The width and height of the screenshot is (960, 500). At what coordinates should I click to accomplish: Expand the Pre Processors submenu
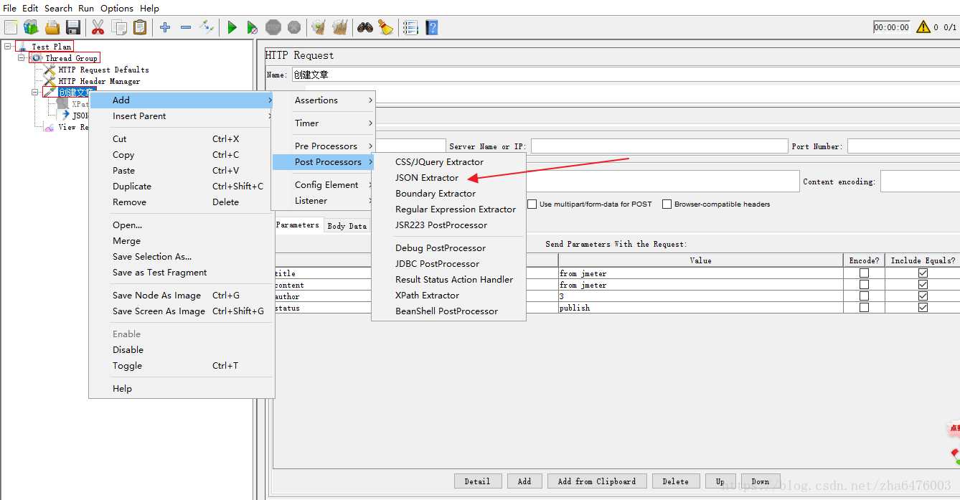pyautogui.click(x=324, y=146)
